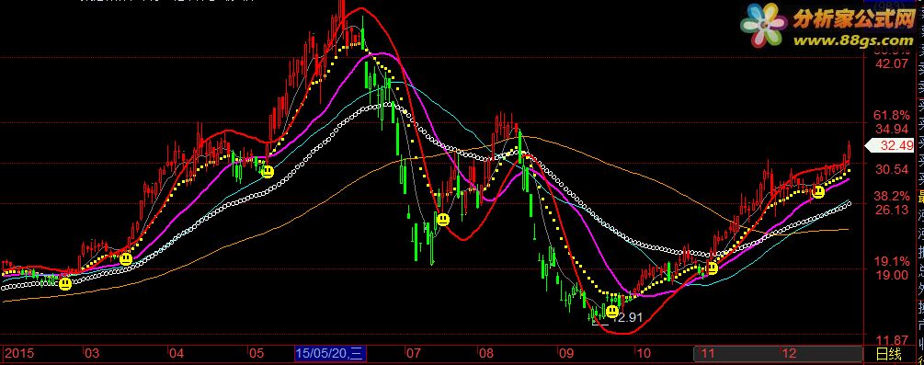Click the time axis scrollbar thumb spanning 11-12
Viewport: 924px width, 365px height.
tap(778, 354)
